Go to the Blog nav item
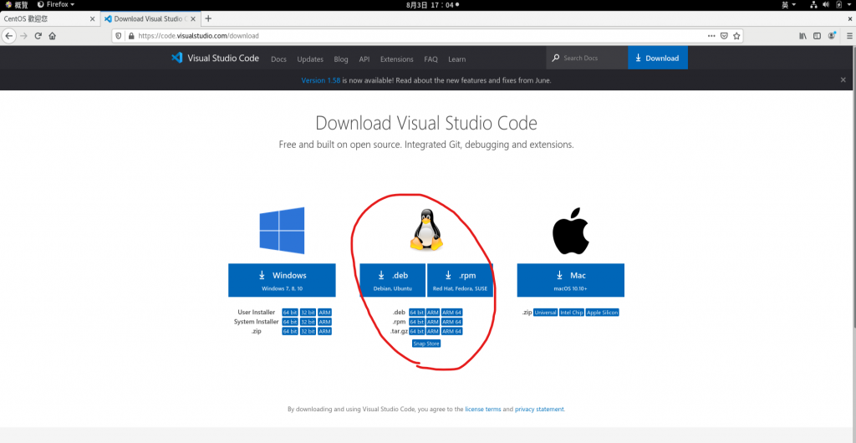Screen dimensions: 856x443 [341, 59]
